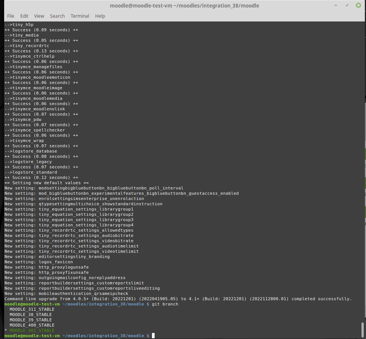Viewport: 366px width, 339px height.
Task: Click 'tiny_recordrtc_settings_videobitrate' line
Action: pyautogui.click(x=69, y=241)
